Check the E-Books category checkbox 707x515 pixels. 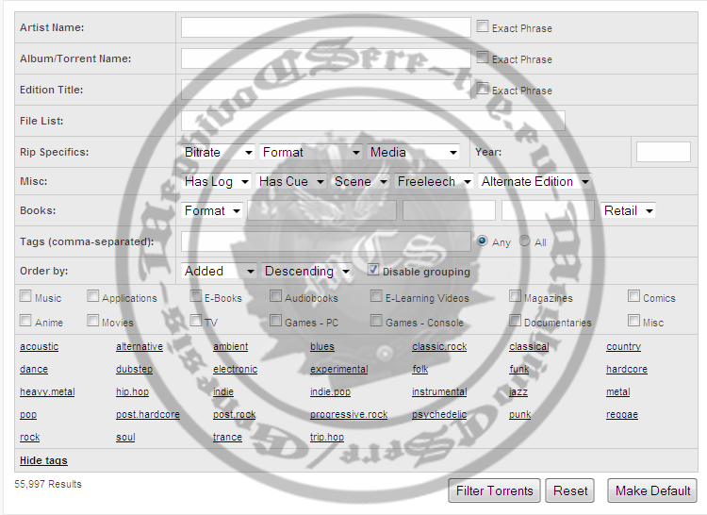[x=196, y=296]
